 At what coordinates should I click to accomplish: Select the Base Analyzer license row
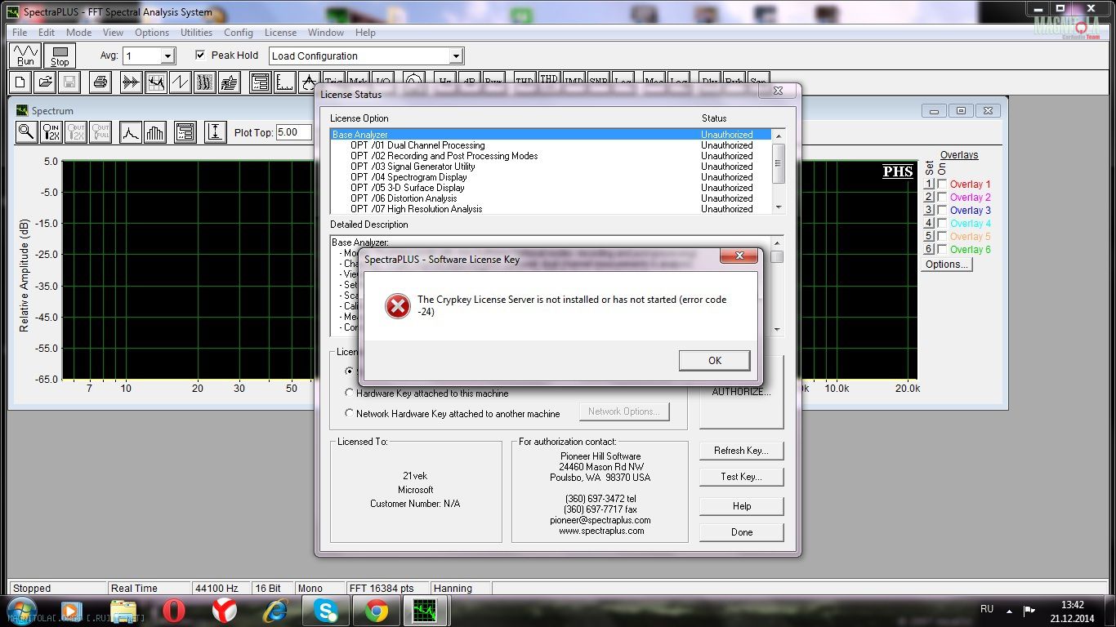click(551, 135)
